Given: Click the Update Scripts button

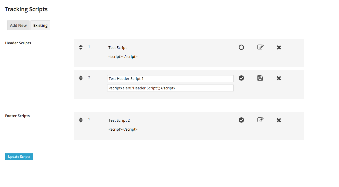Looking at the screenshot, I should coord(19,157).
